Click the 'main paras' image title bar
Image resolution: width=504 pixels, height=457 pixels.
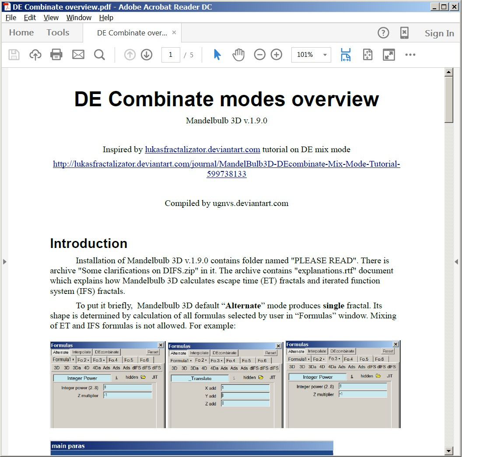192,446
